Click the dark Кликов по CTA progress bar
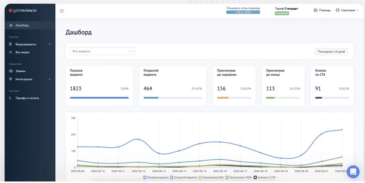The image size is (365, 183). pyautogui.click(x=332, y=98)
